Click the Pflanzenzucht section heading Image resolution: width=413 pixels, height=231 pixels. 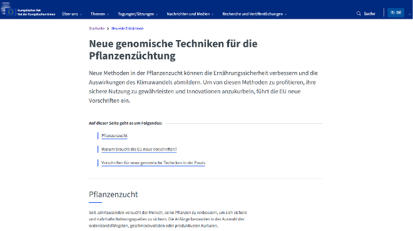click(113, 195)
